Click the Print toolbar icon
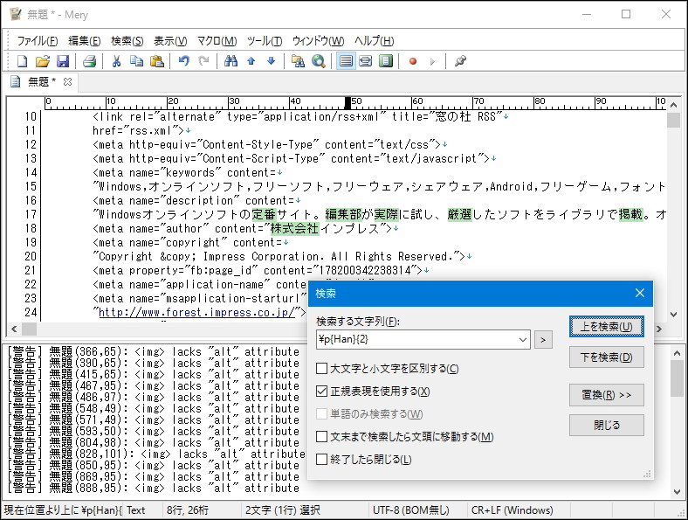Image resolution: width=688 pixels, height=520 pixels. (x=90, y=61)
